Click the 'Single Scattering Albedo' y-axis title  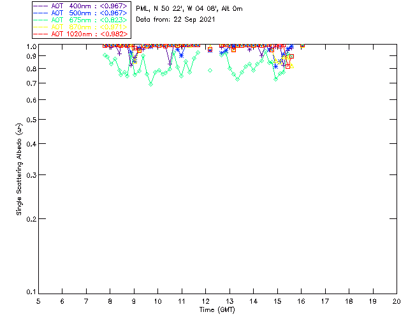(19, 169)
